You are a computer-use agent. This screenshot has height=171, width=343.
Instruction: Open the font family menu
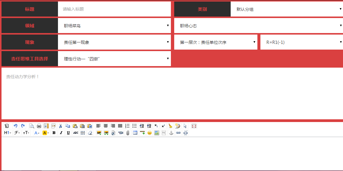pyautogui.click(x=17, y=133)
